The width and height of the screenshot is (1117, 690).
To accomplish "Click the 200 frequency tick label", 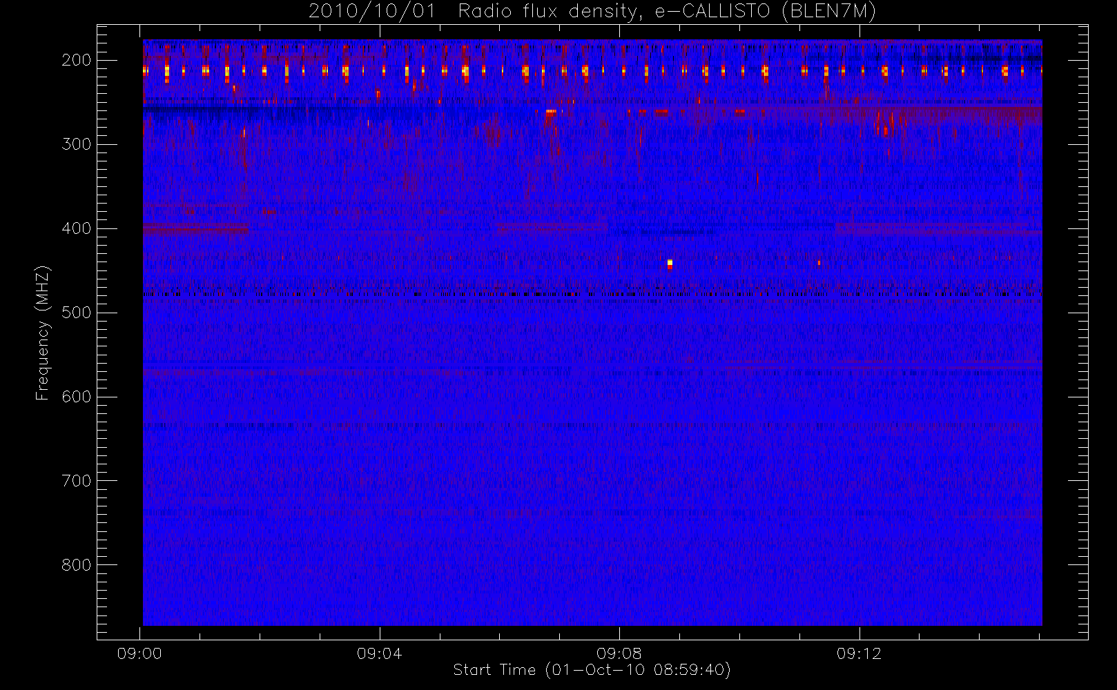I will pos(77,60).
